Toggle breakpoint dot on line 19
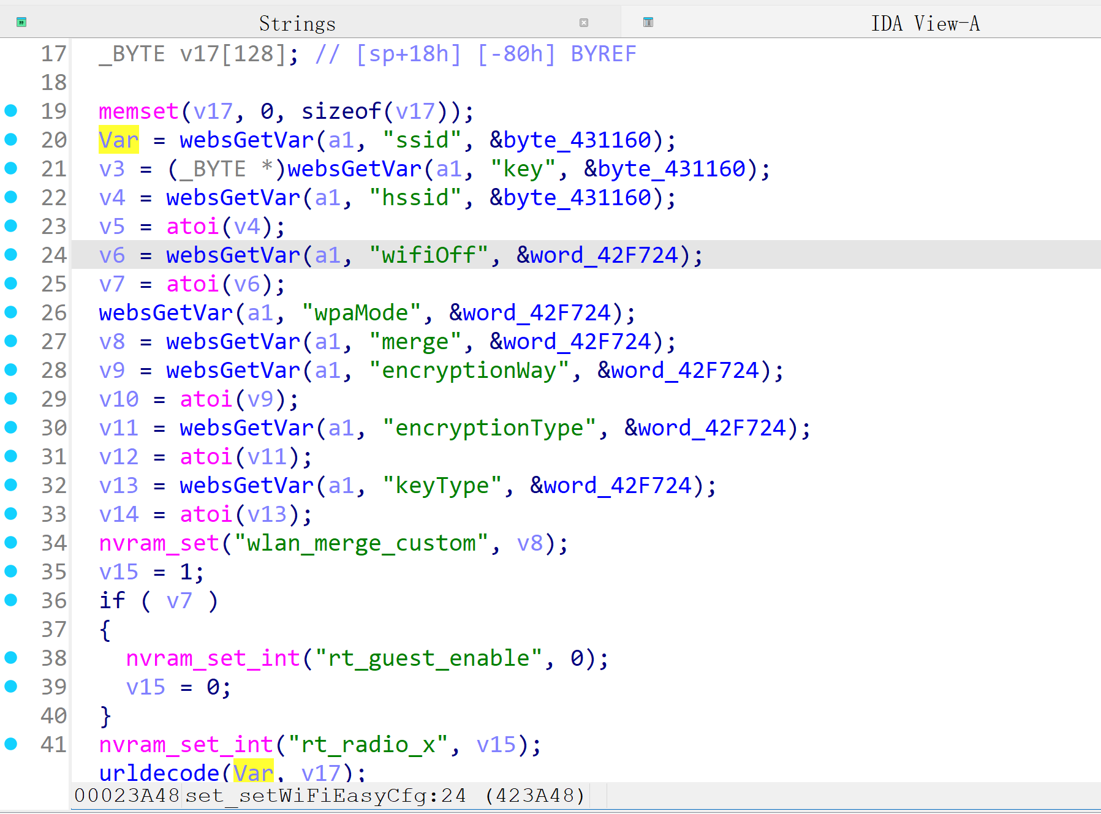This screenshot has width=1101, height=814. [11, 111]
